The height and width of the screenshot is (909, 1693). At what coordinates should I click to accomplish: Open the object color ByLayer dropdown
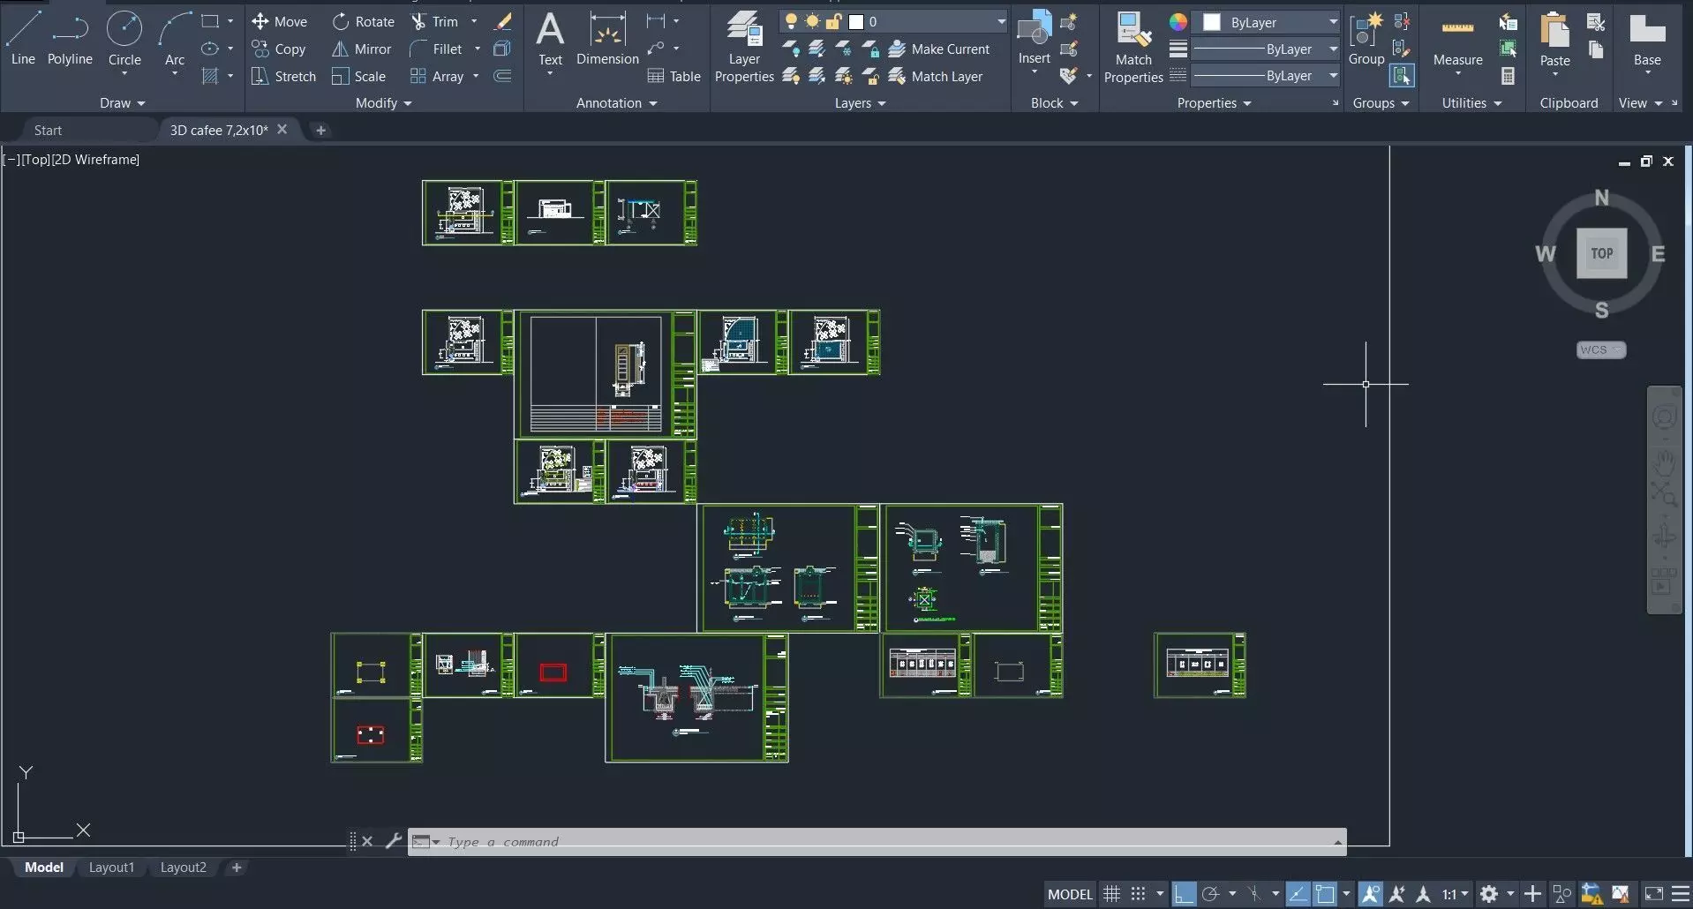click(1333, 22)
